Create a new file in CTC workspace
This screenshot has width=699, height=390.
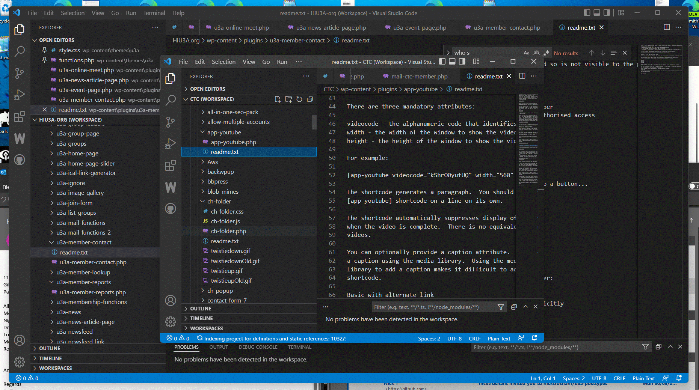(x=278, y=99)
